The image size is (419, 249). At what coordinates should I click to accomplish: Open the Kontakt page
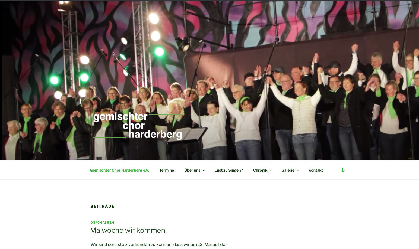coord(316,170)
